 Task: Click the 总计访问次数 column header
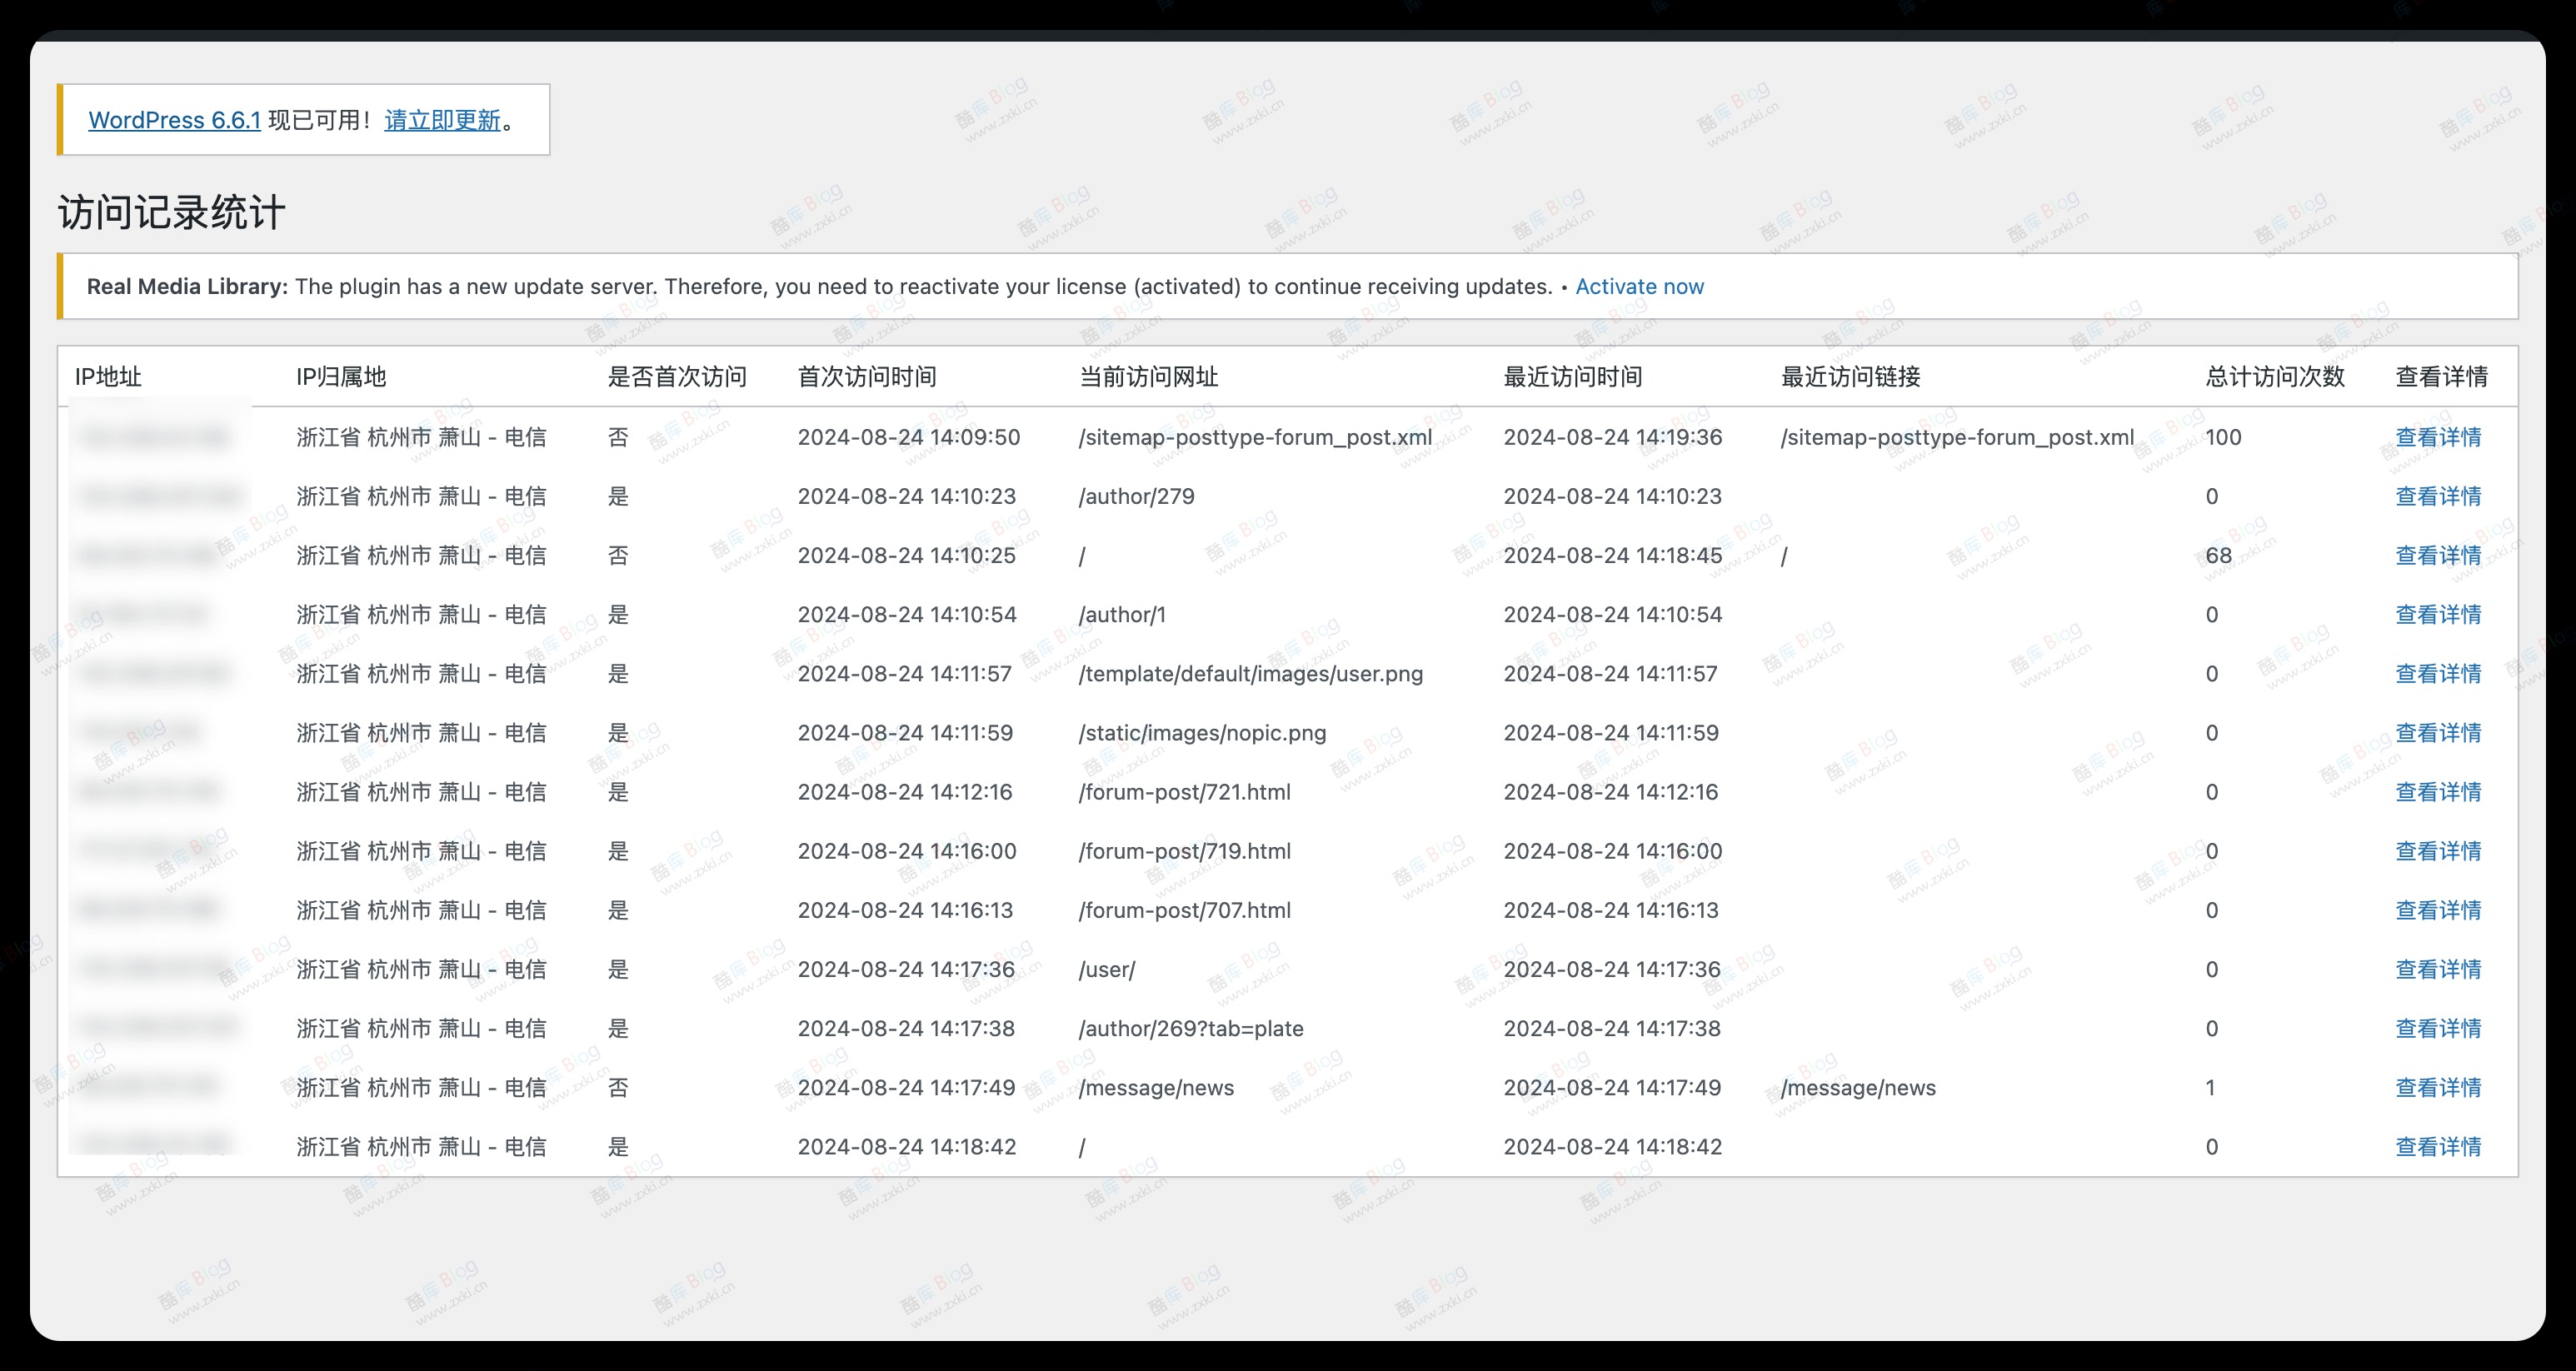pos(2275,377)
